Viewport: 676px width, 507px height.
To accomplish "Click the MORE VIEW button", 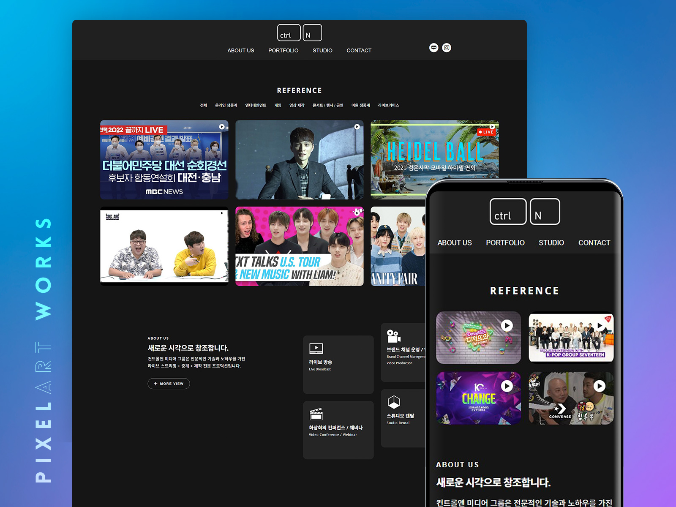I will coord(169,384).
